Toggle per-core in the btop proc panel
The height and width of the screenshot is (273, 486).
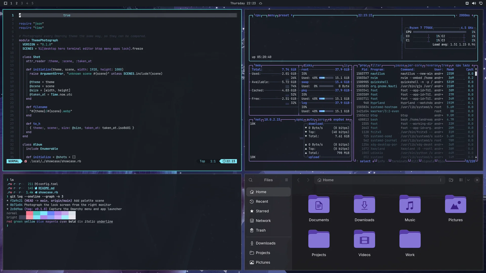[x=415, y=65]
